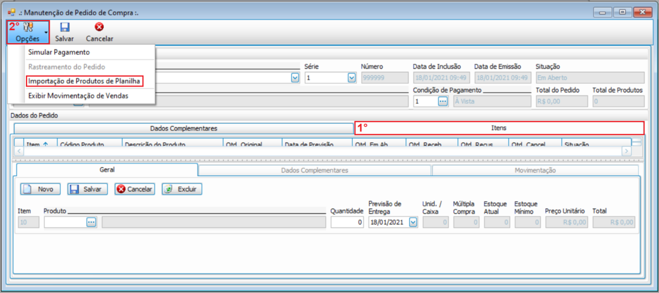Click the Data de Previsão column header
The image size is (659, 293).
[316, 144]
